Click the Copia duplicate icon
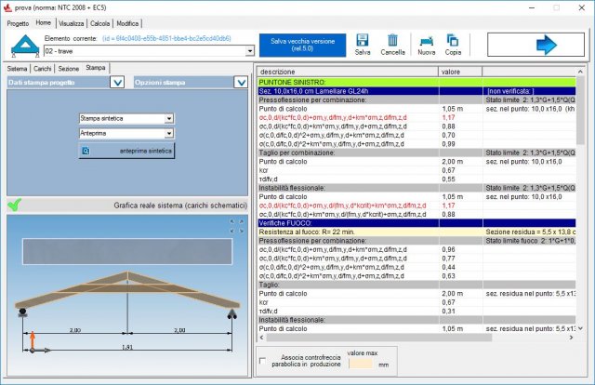 pyautogui.click(x=453, y=40)
